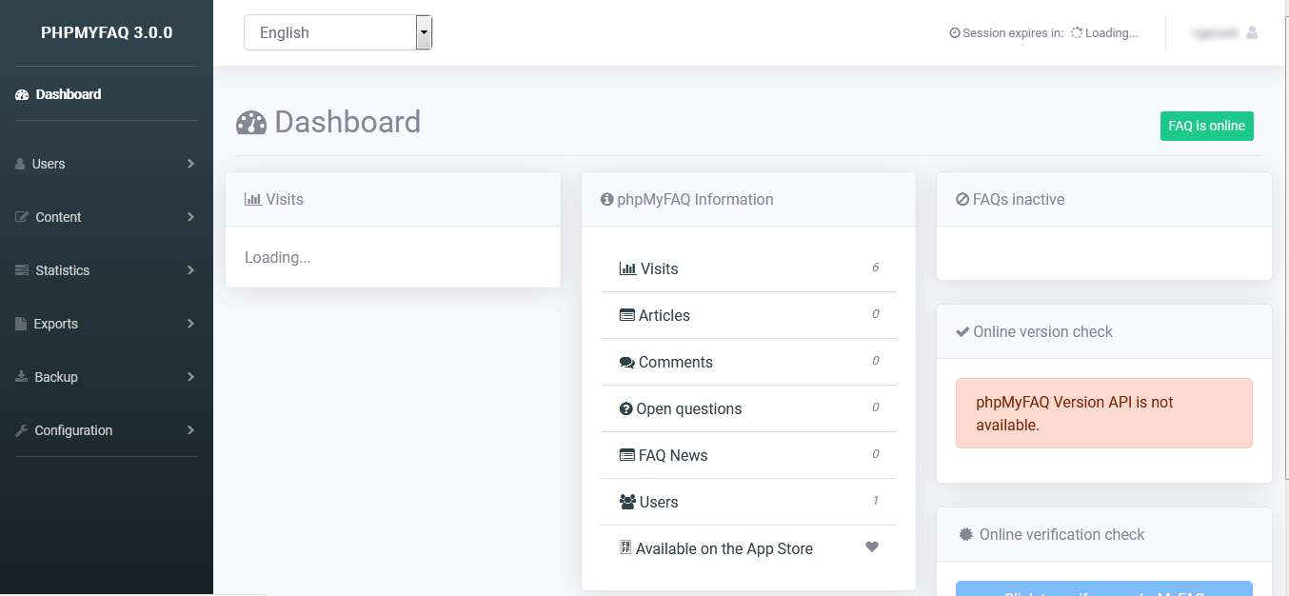This screenshot has width=1289, height=596.
Task: Click the Content edit icon in sidebar
Action: click(x=22, y=217)
